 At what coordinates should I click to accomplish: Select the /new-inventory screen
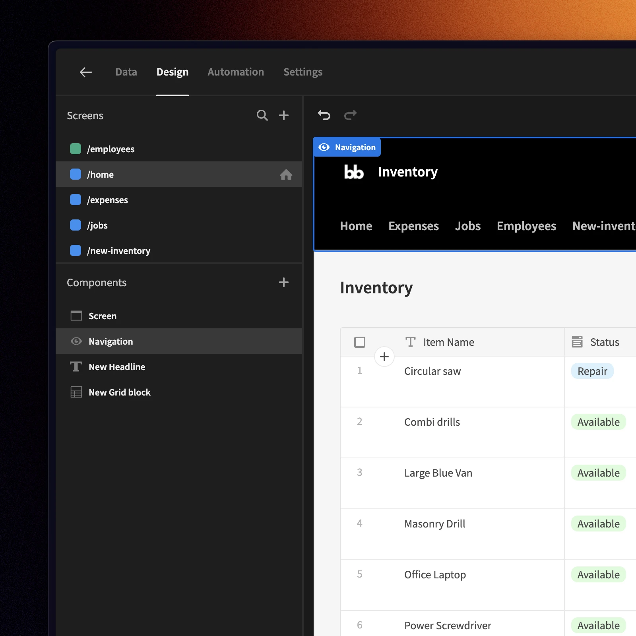[x=179, y=250]
